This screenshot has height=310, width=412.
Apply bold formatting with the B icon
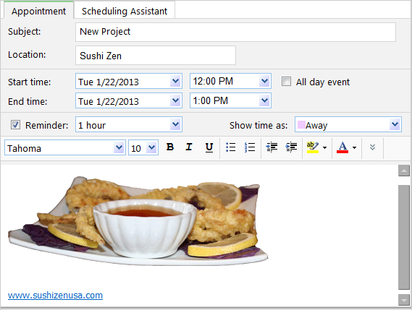point(170,147)
